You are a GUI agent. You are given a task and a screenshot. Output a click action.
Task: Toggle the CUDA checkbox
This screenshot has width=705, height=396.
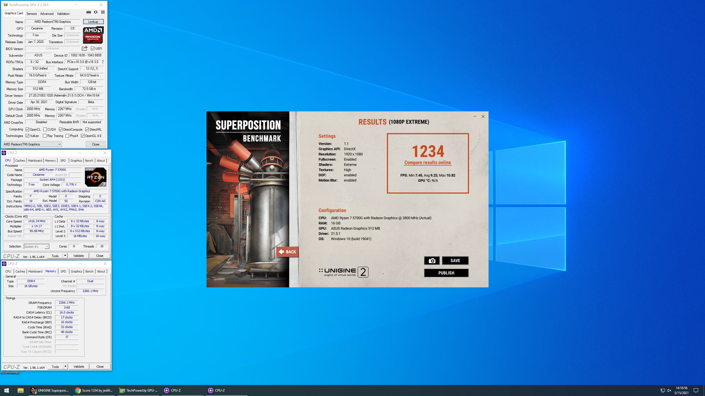(x=45, y=130)
